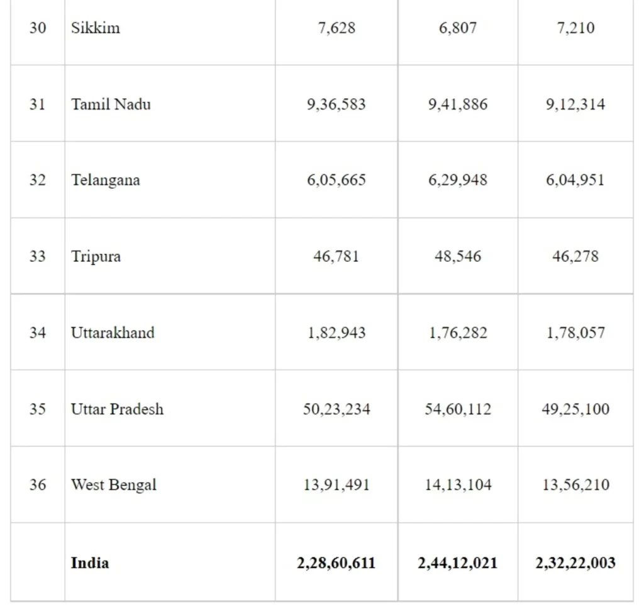The height and width of the screenshot is (614, 644).
Task: Select the Tamil Nadu row label
Action: [x=111, y=104]
